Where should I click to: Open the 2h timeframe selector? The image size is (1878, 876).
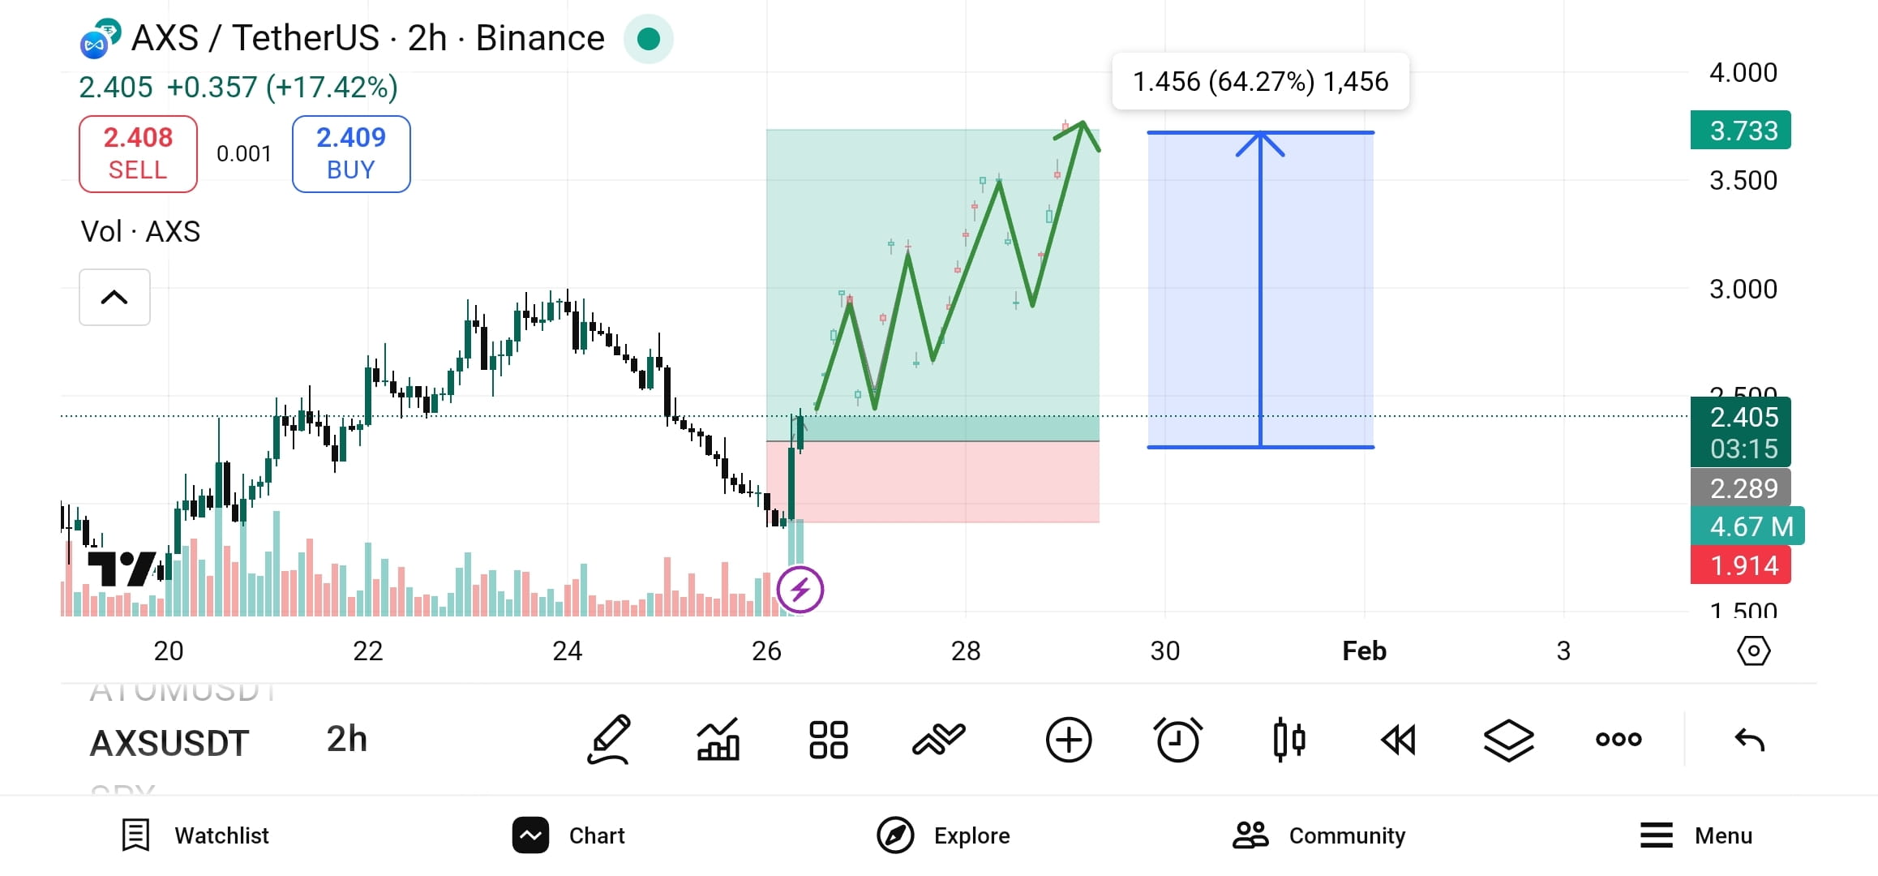pyautogui.click(x=346, y=740)
